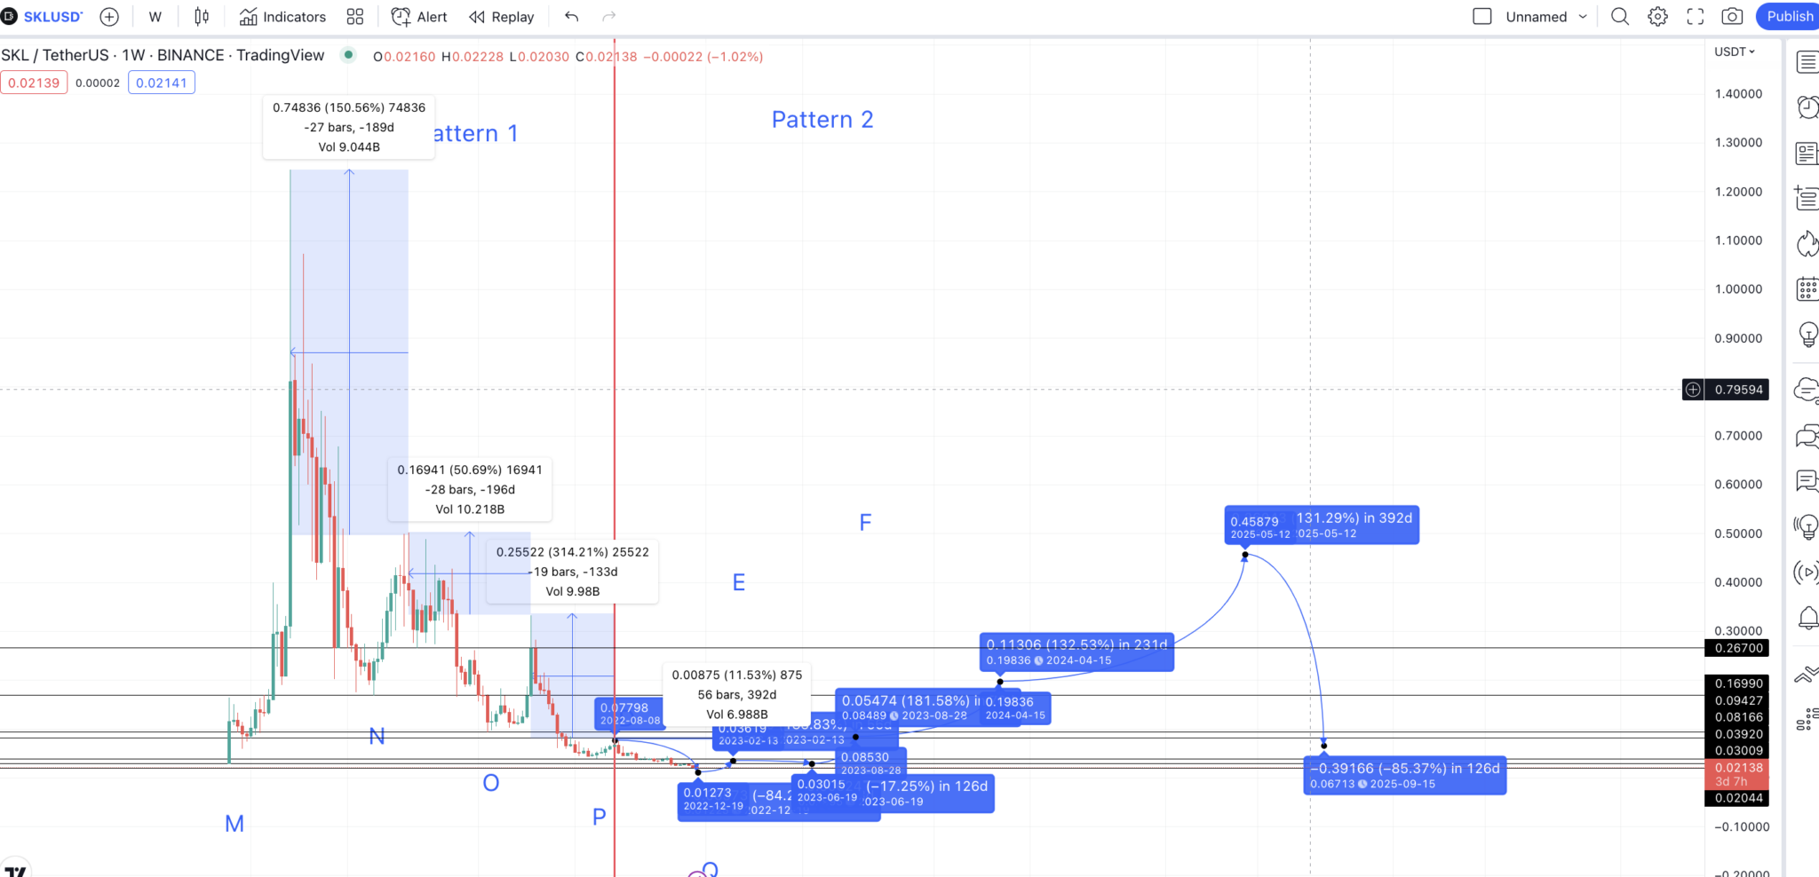Redo the chart action

click(609, 16)
